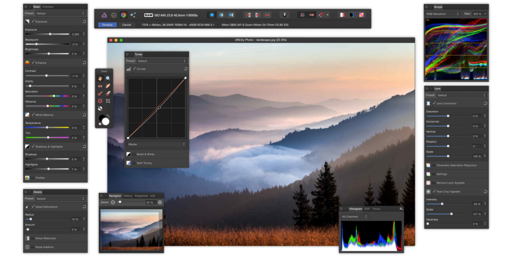Disable the Lens Correction checkbox

click(x=434, y=103)
